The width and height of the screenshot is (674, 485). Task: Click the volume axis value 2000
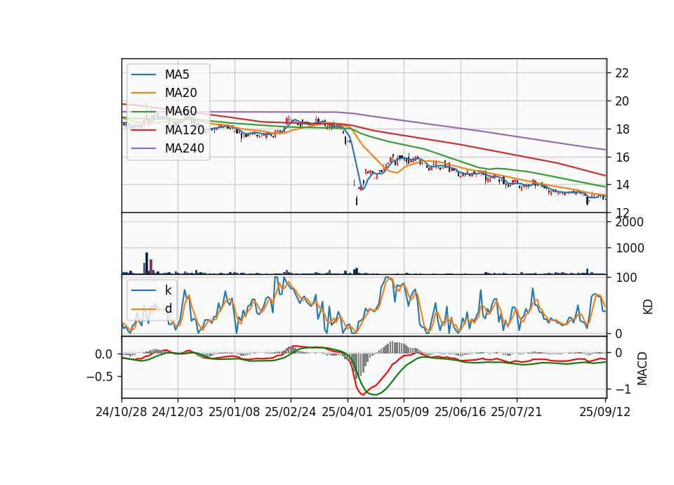[630, 222]
